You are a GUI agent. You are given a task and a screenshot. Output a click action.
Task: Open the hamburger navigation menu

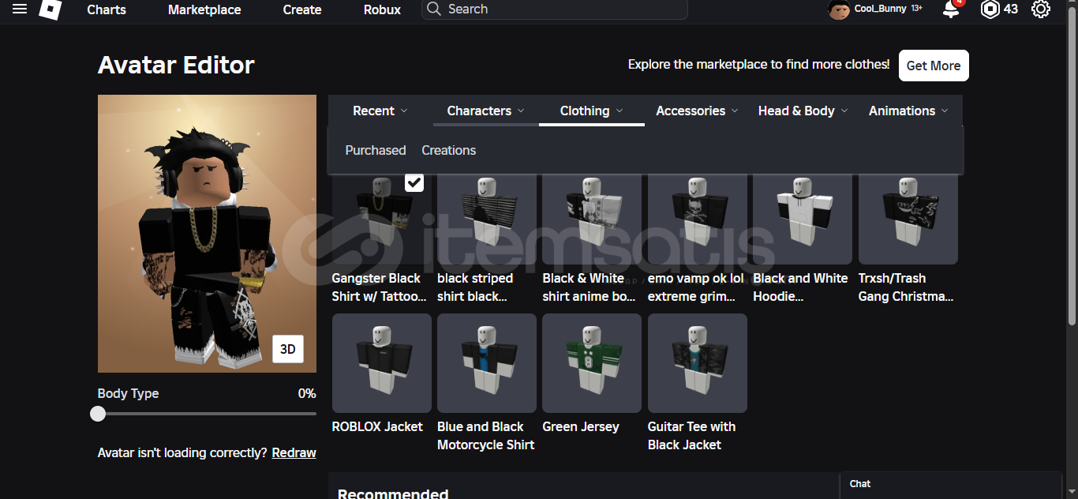pyautogui.click(x=20, y=9)
